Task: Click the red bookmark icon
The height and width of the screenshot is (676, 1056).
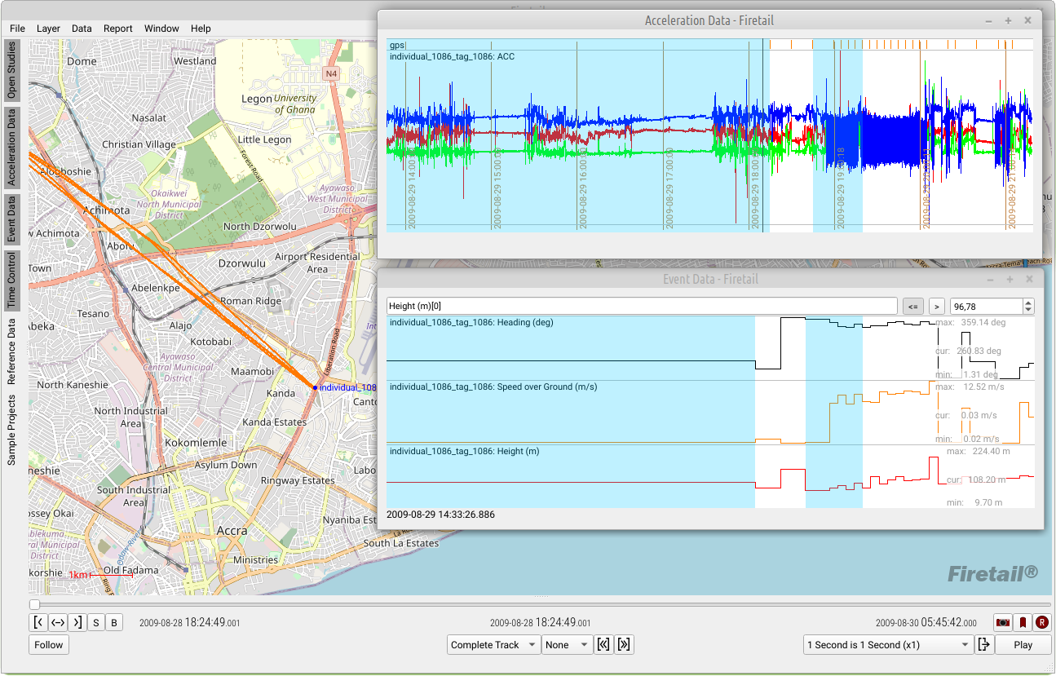Action: [1023, 622]
